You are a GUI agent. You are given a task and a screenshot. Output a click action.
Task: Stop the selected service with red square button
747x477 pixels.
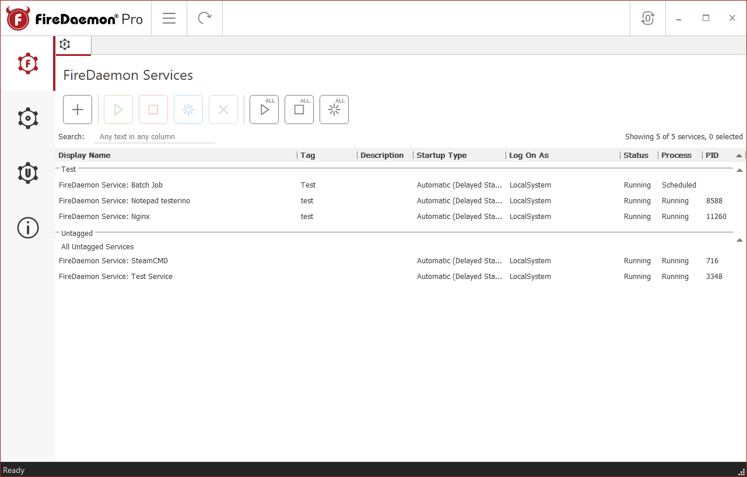[x=153, y=109]
